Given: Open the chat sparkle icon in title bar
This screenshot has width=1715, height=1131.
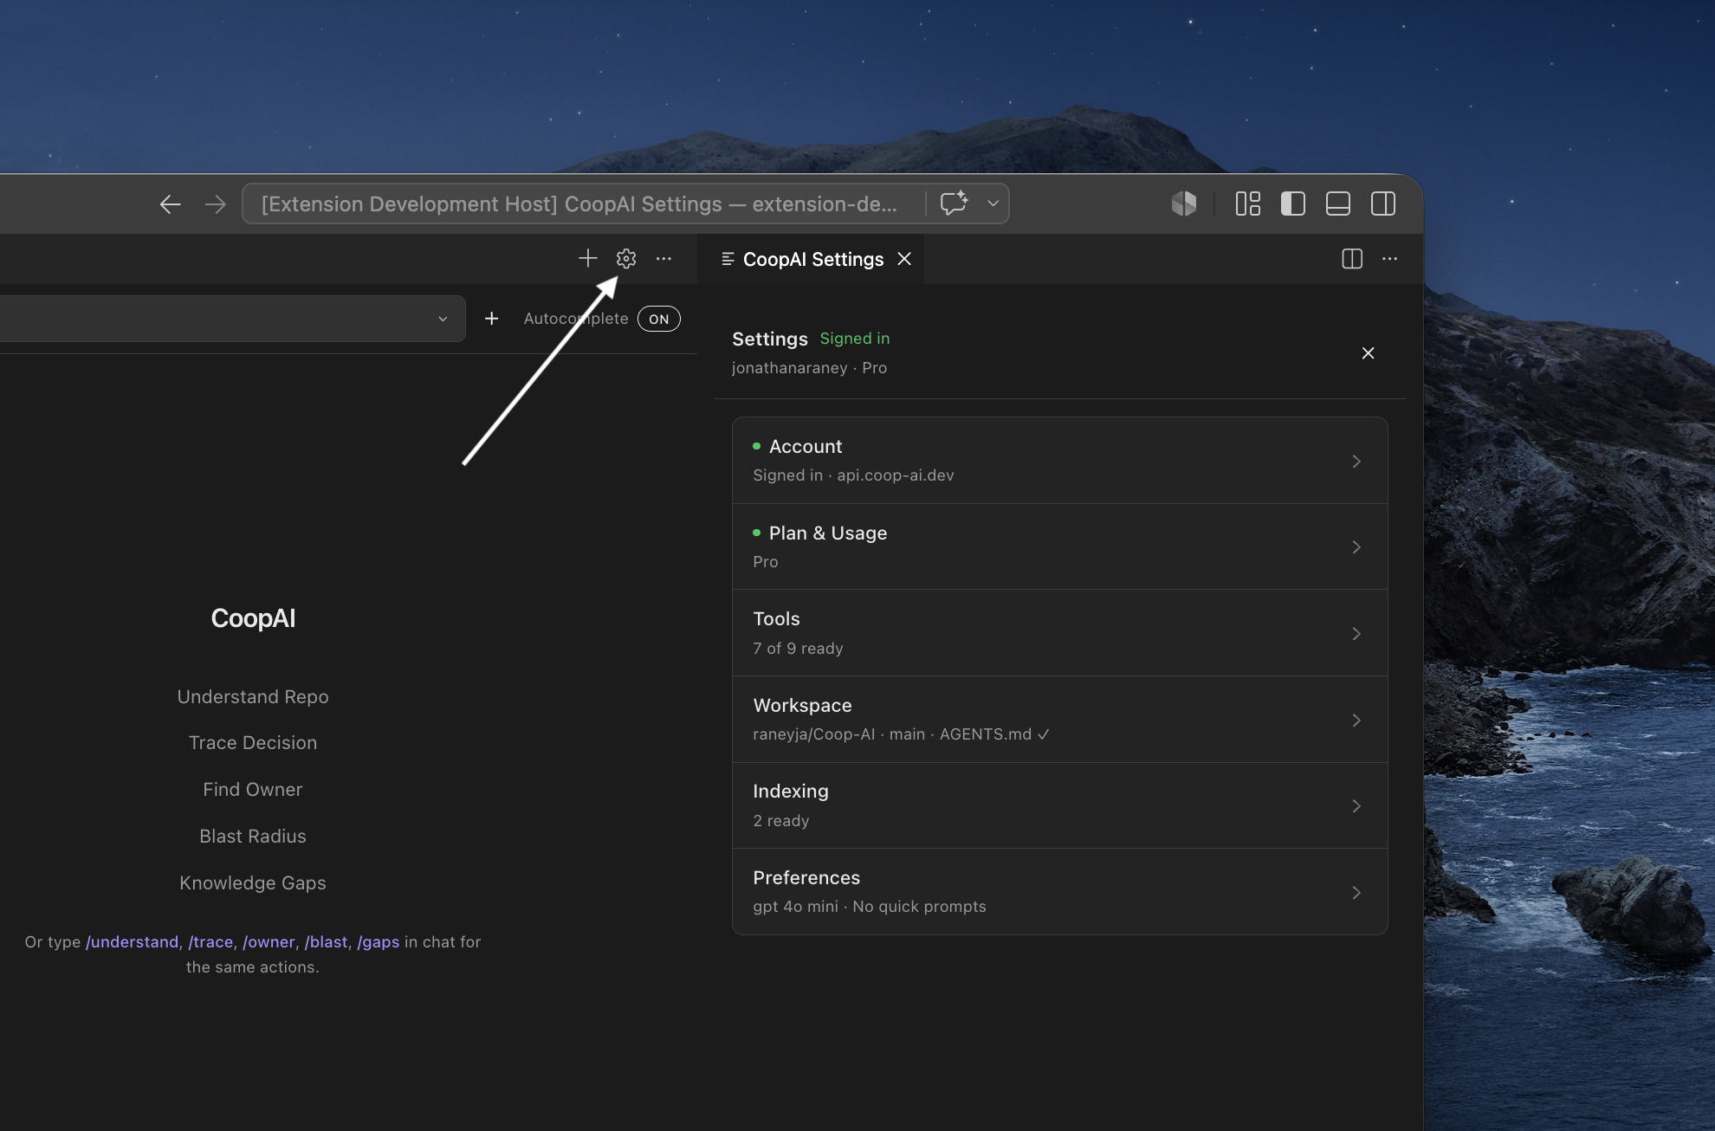Looking at the screenshot, I should pos(954,204).
